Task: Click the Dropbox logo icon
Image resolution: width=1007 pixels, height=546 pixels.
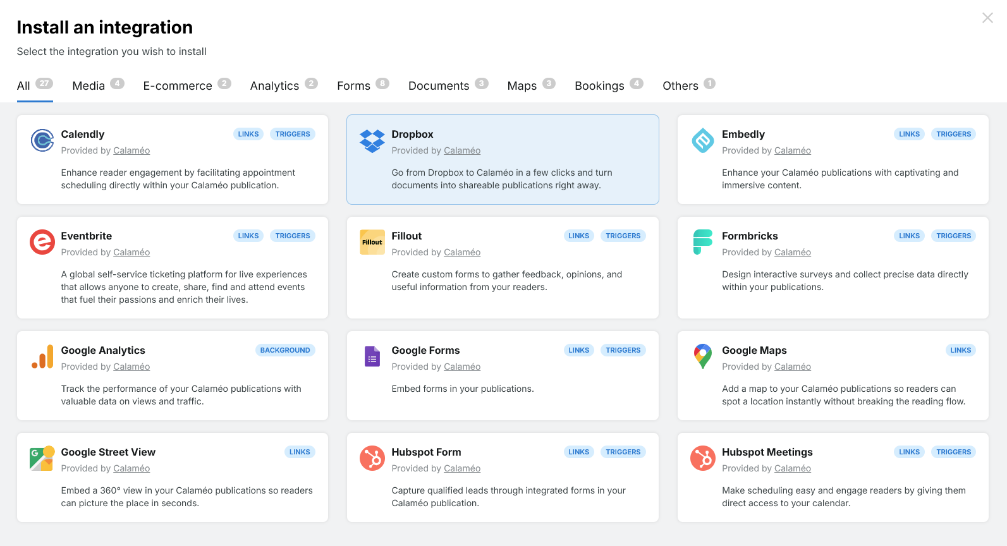Action: tap(372, 140)
